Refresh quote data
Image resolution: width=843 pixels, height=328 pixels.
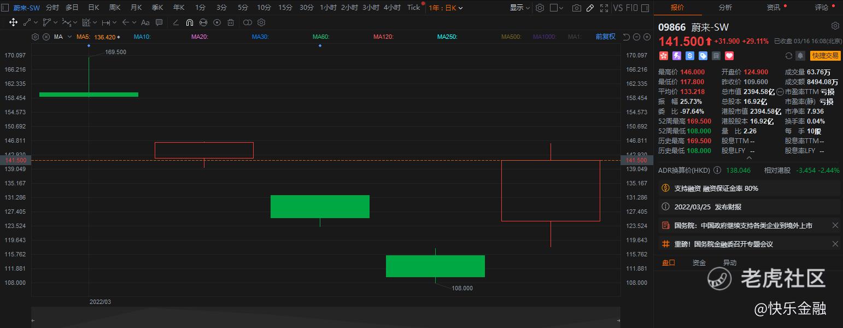(788, 56)
